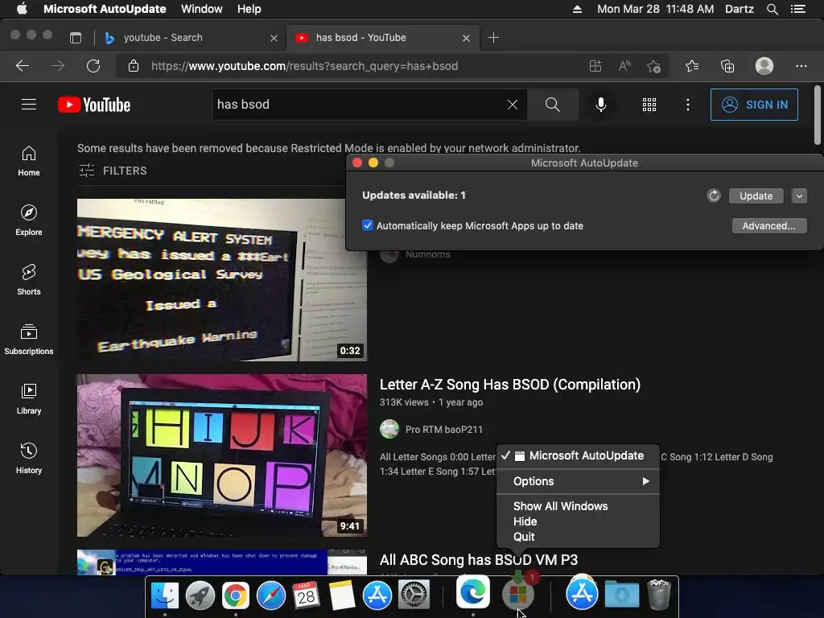Click the browser address bar URL
824x618 pixels.
305,66
